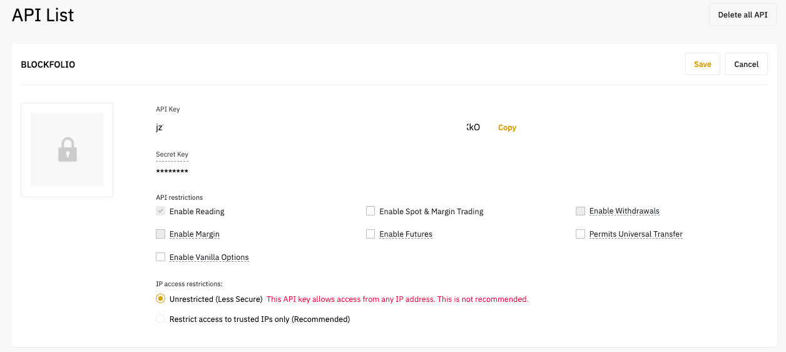The image size is (786, 352).
Task: Delete all API keys
Action: (742, 14)
